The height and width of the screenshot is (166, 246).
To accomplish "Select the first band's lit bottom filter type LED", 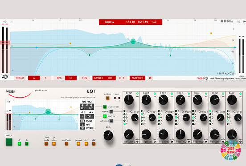I will click(124, 124).
